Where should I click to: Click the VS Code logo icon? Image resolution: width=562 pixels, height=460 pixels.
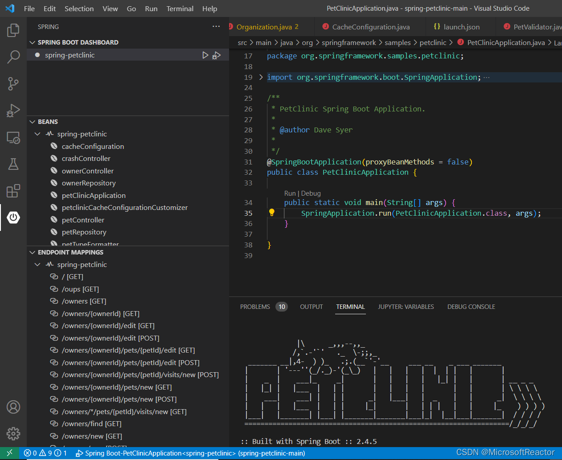pos(10,8)
